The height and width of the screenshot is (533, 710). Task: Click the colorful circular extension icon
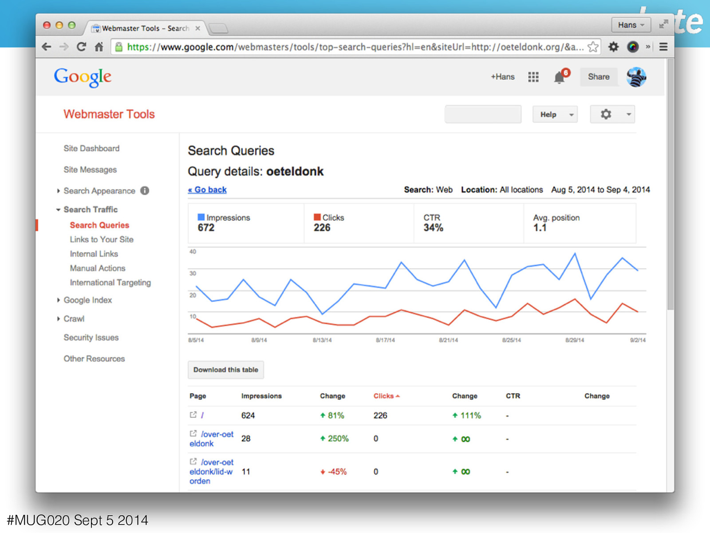point(633,47)
